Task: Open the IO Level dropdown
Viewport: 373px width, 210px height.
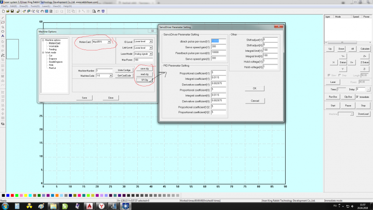Action: tap(151, 41)
